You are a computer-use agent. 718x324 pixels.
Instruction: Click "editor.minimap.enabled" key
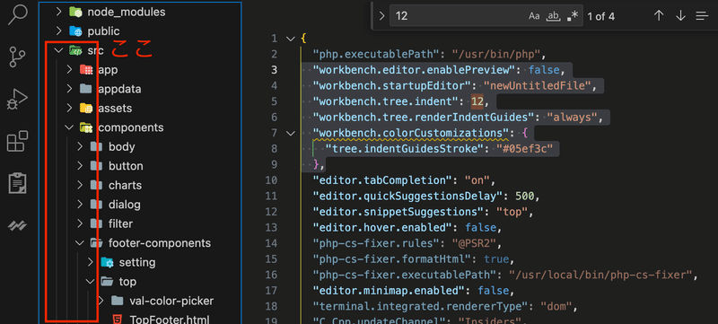389,290
